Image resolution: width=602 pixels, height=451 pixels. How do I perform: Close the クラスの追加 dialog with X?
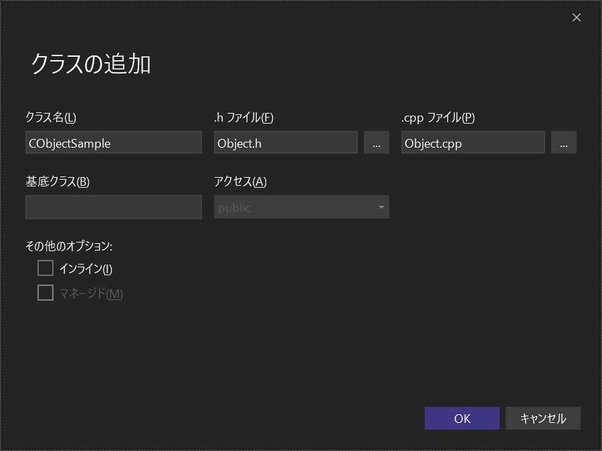(577, 17)
